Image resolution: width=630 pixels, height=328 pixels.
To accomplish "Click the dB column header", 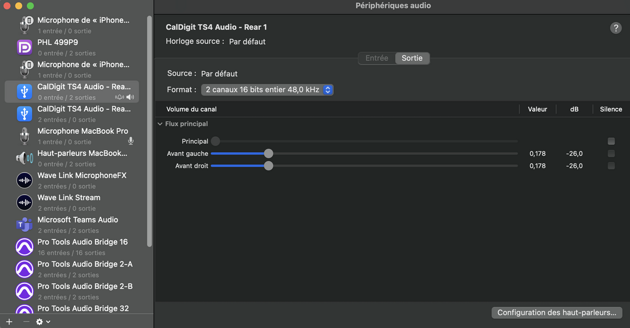I will coord(574,109).
